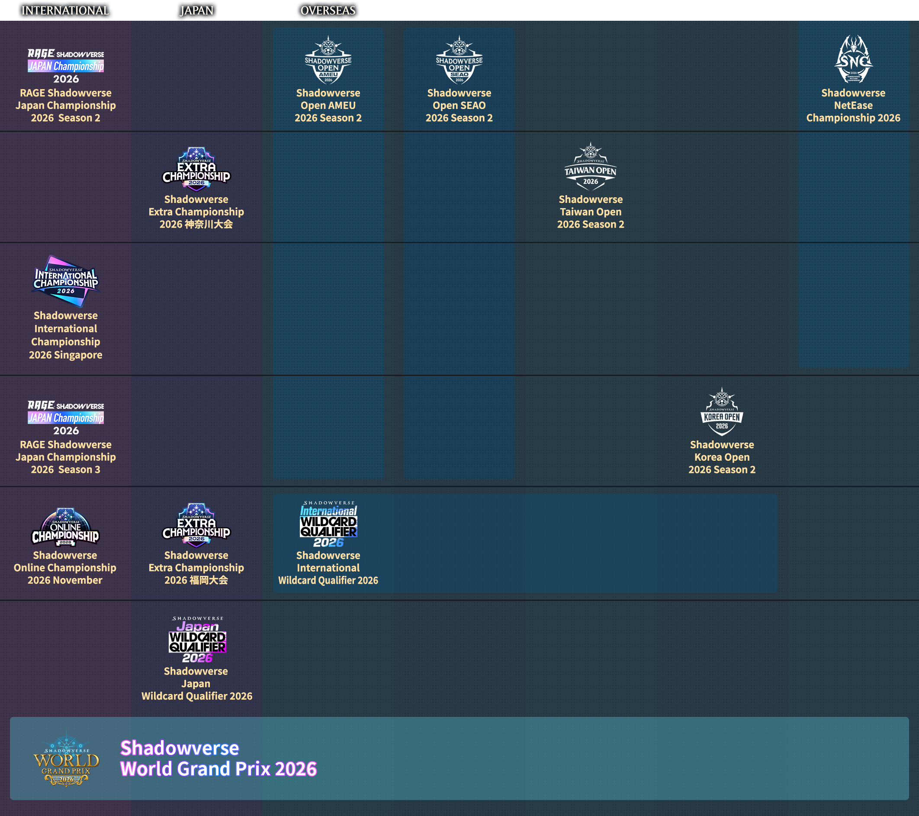The width and height of the screenshot is (919, 816).
Task: Select the OVERSEAS column header
Action: coord(328,10)
